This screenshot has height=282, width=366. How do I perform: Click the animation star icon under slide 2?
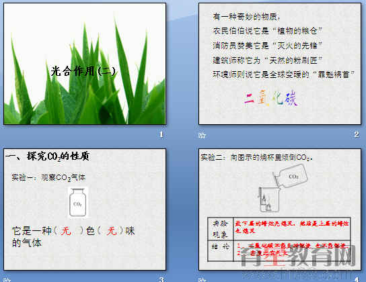[x=202, y=136]
